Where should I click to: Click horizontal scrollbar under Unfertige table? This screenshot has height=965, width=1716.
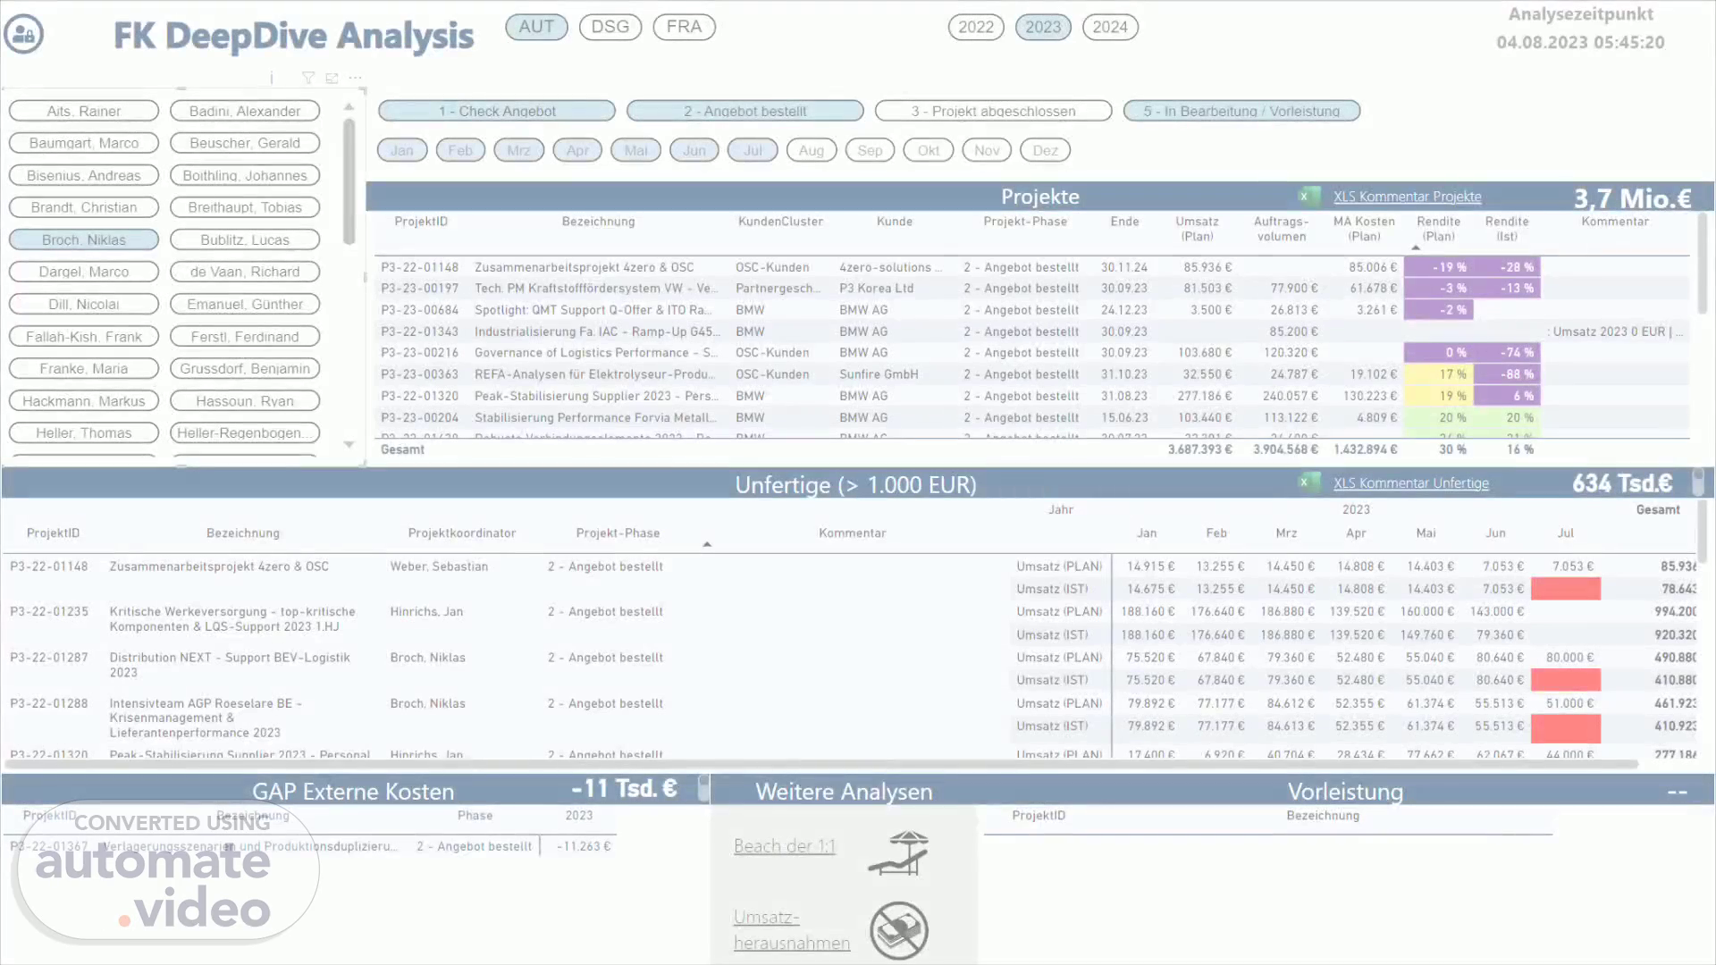[822, 765]
